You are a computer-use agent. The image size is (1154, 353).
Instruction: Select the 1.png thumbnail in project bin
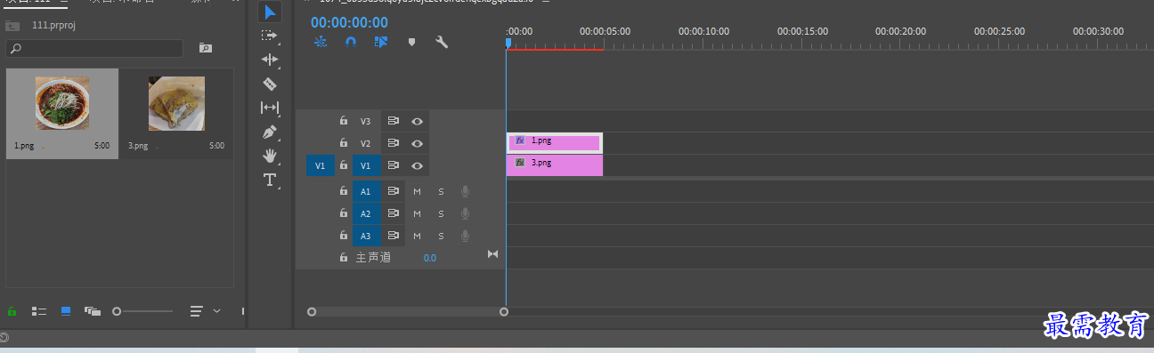62,103
